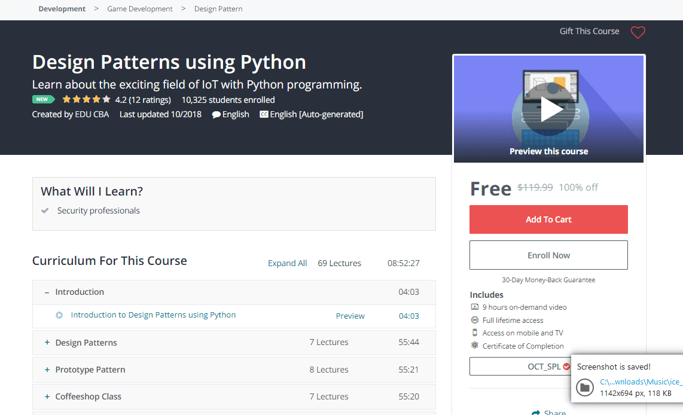Click the '7 Lectures' count for Design Patterns

[329, 342]
